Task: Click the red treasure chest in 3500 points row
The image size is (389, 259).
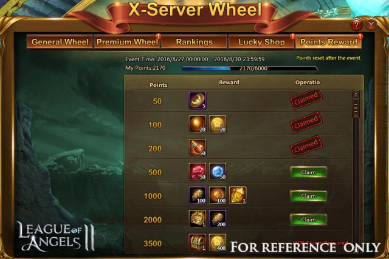Action: (x=197, y=243)
